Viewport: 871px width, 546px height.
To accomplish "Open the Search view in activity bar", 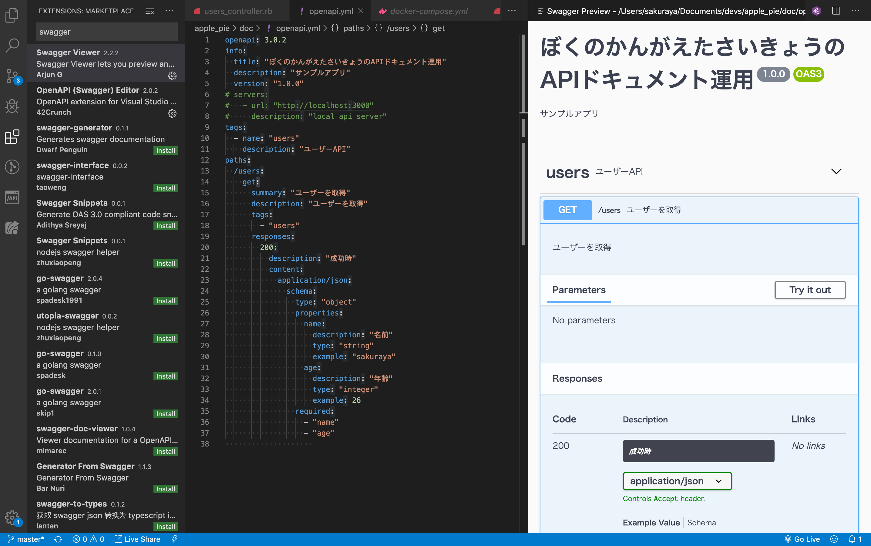I will point(12,45).
